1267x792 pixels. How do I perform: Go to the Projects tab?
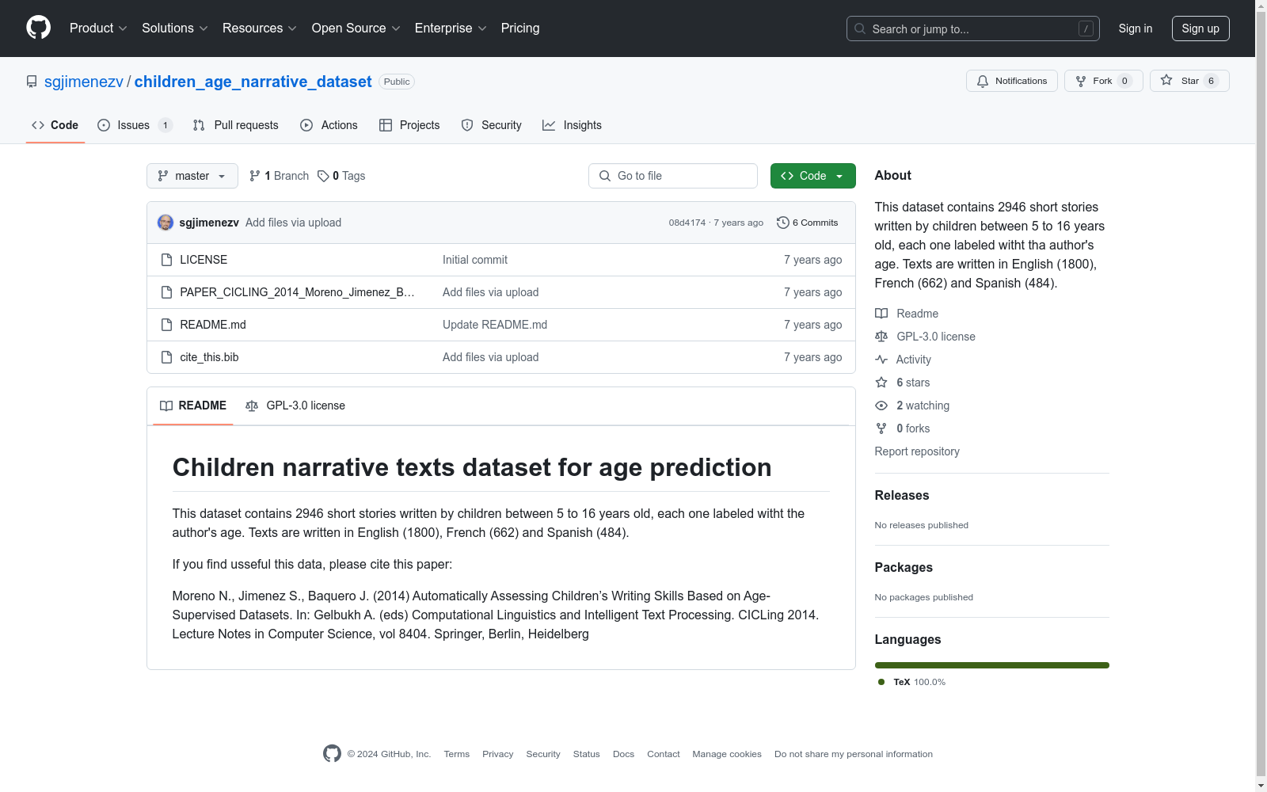(x=409, y=125)
